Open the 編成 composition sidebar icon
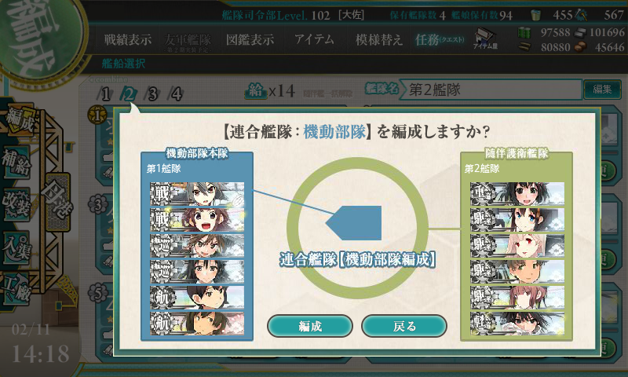 pos(19,121)
